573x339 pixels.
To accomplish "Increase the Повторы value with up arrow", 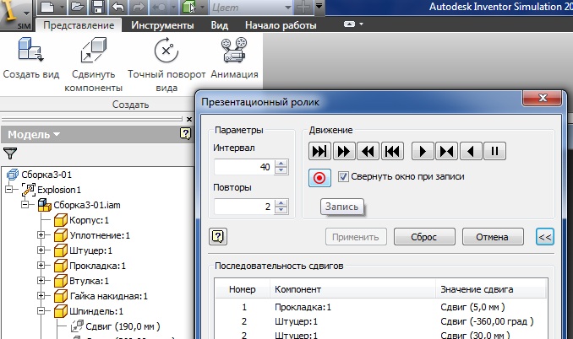I will coord(281,202).
